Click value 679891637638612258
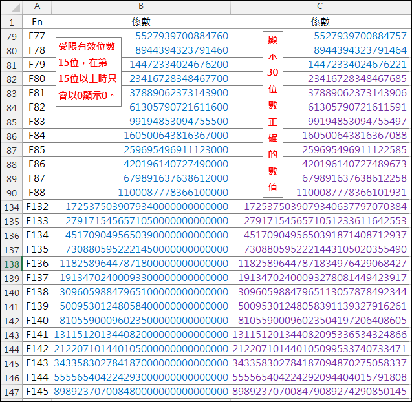The height and width of the screenshot is (402, 412). click(x=354, y=178)
